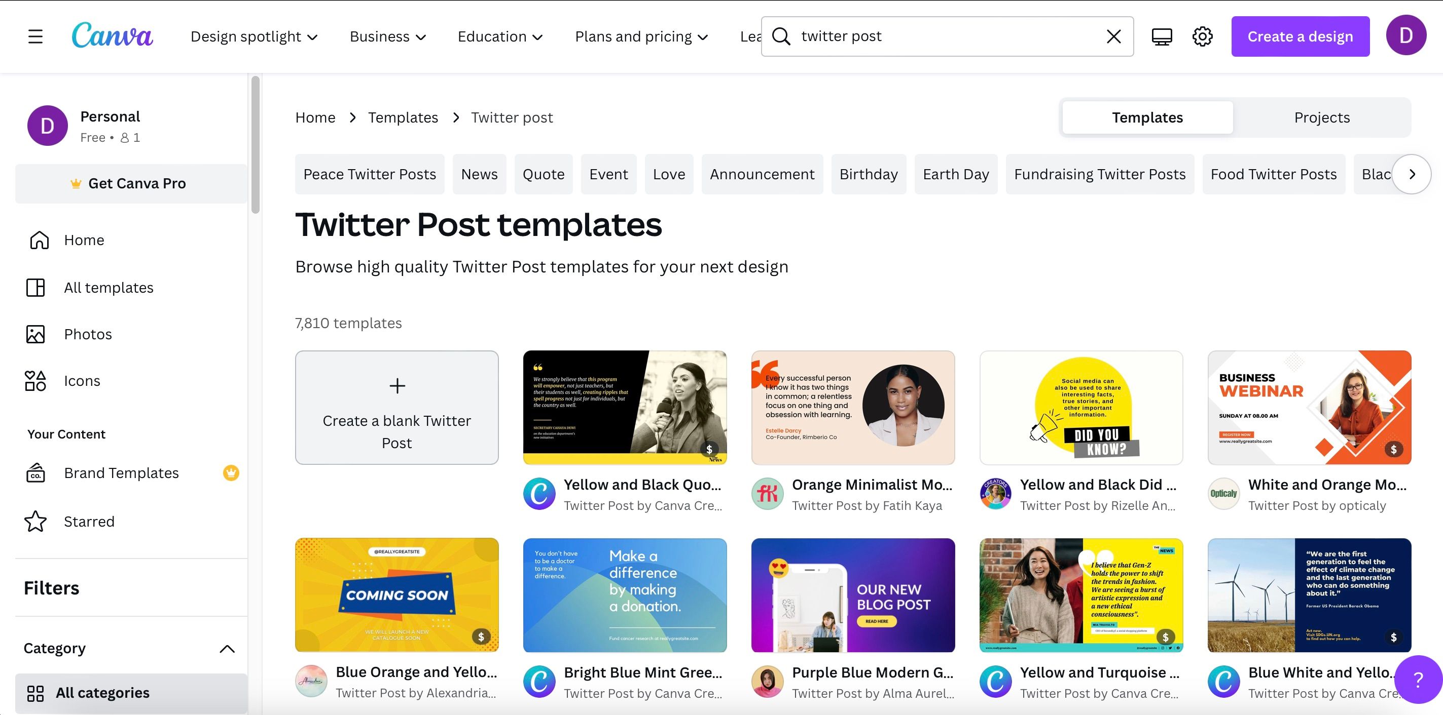Image resolution: width=1443 pixels, height=715 pixels.
Task: Select the Templates tab
Action: point(1147,117)
